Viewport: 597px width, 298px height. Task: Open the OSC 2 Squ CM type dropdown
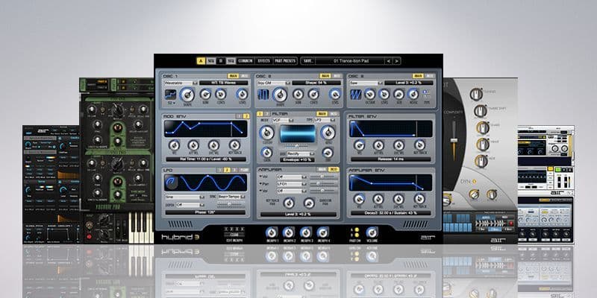[x=273, y=83]
